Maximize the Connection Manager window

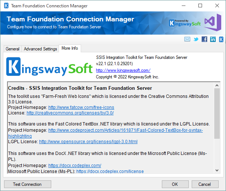pyautogui.click(x=200, y=6)
